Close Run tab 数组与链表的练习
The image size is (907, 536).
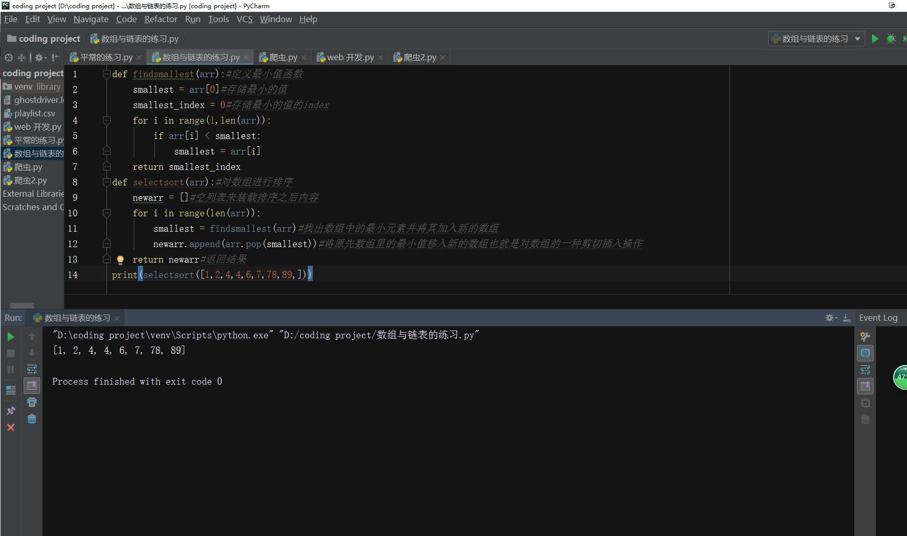click(x=117, y=318)
